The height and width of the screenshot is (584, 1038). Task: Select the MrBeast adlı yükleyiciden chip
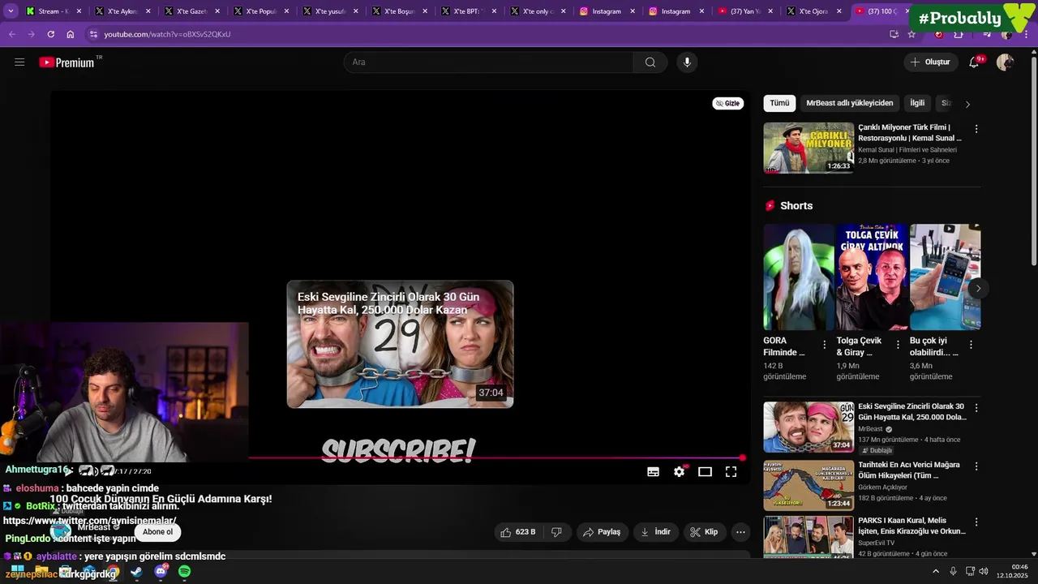849,103
